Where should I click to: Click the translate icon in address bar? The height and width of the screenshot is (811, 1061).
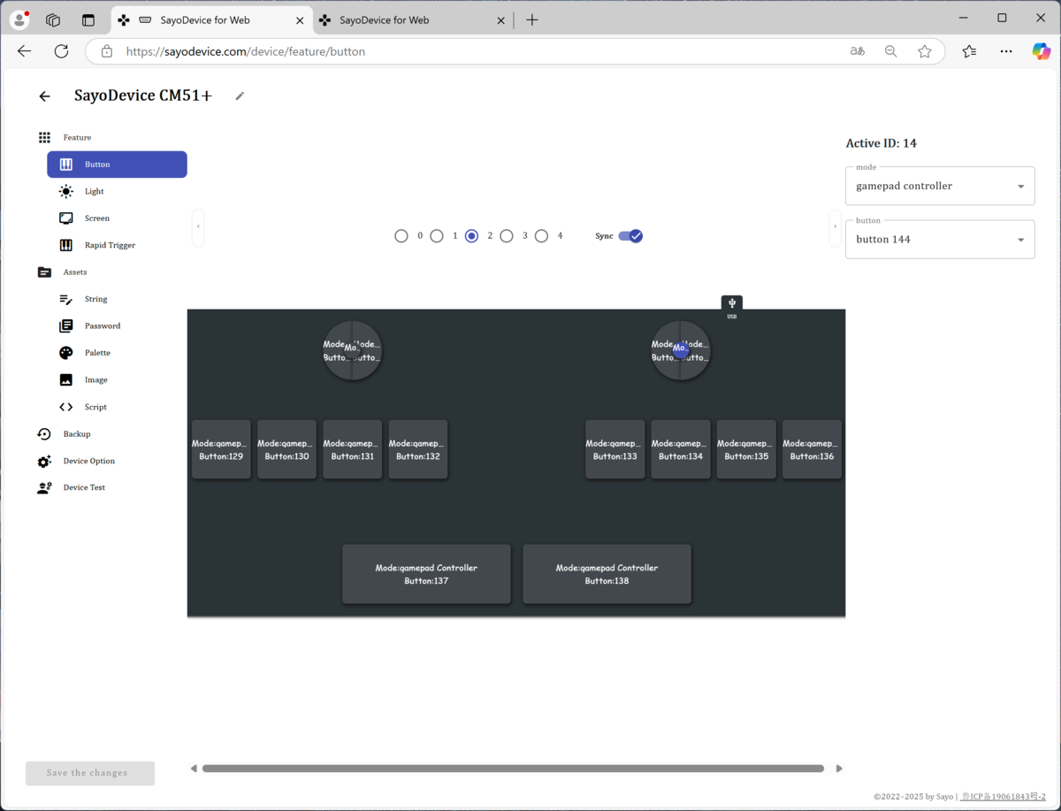[x=858, y=51]
